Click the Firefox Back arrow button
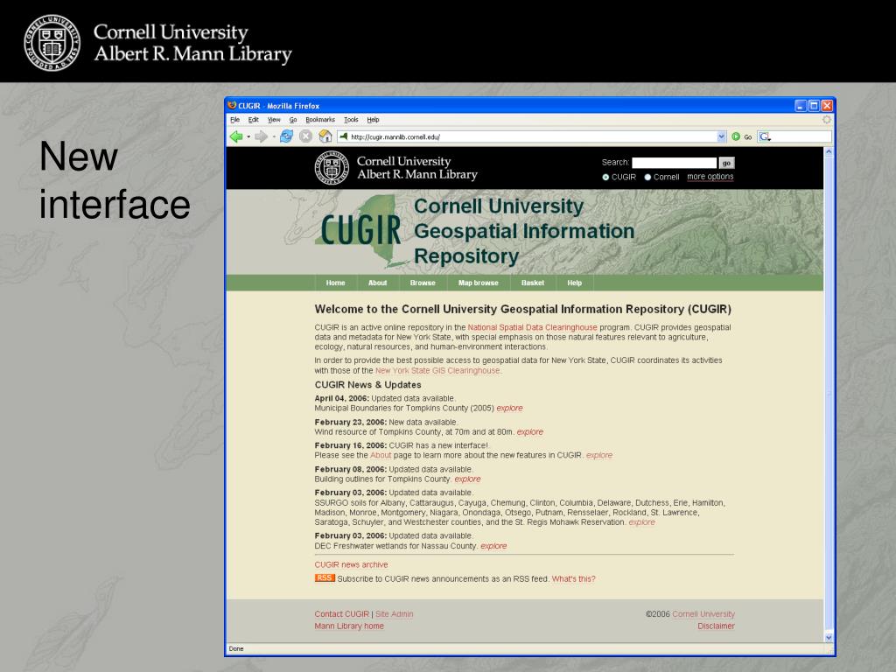This screenshot has height=672, width=896. [x=235, y=136]
